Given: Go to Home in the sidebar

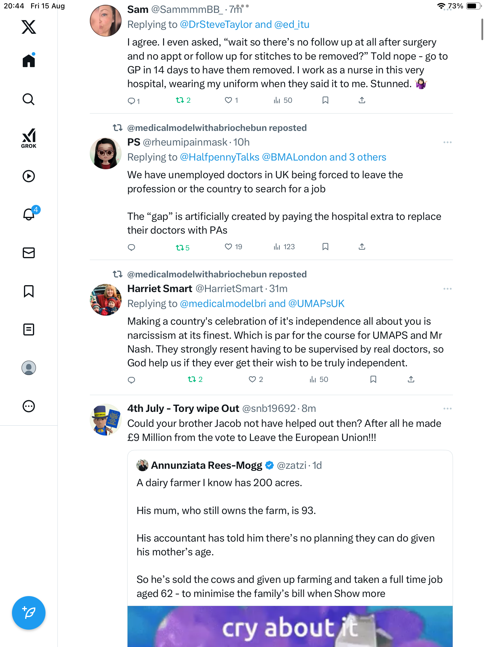Looking at the screenshot, I should (x=29, y=61).
